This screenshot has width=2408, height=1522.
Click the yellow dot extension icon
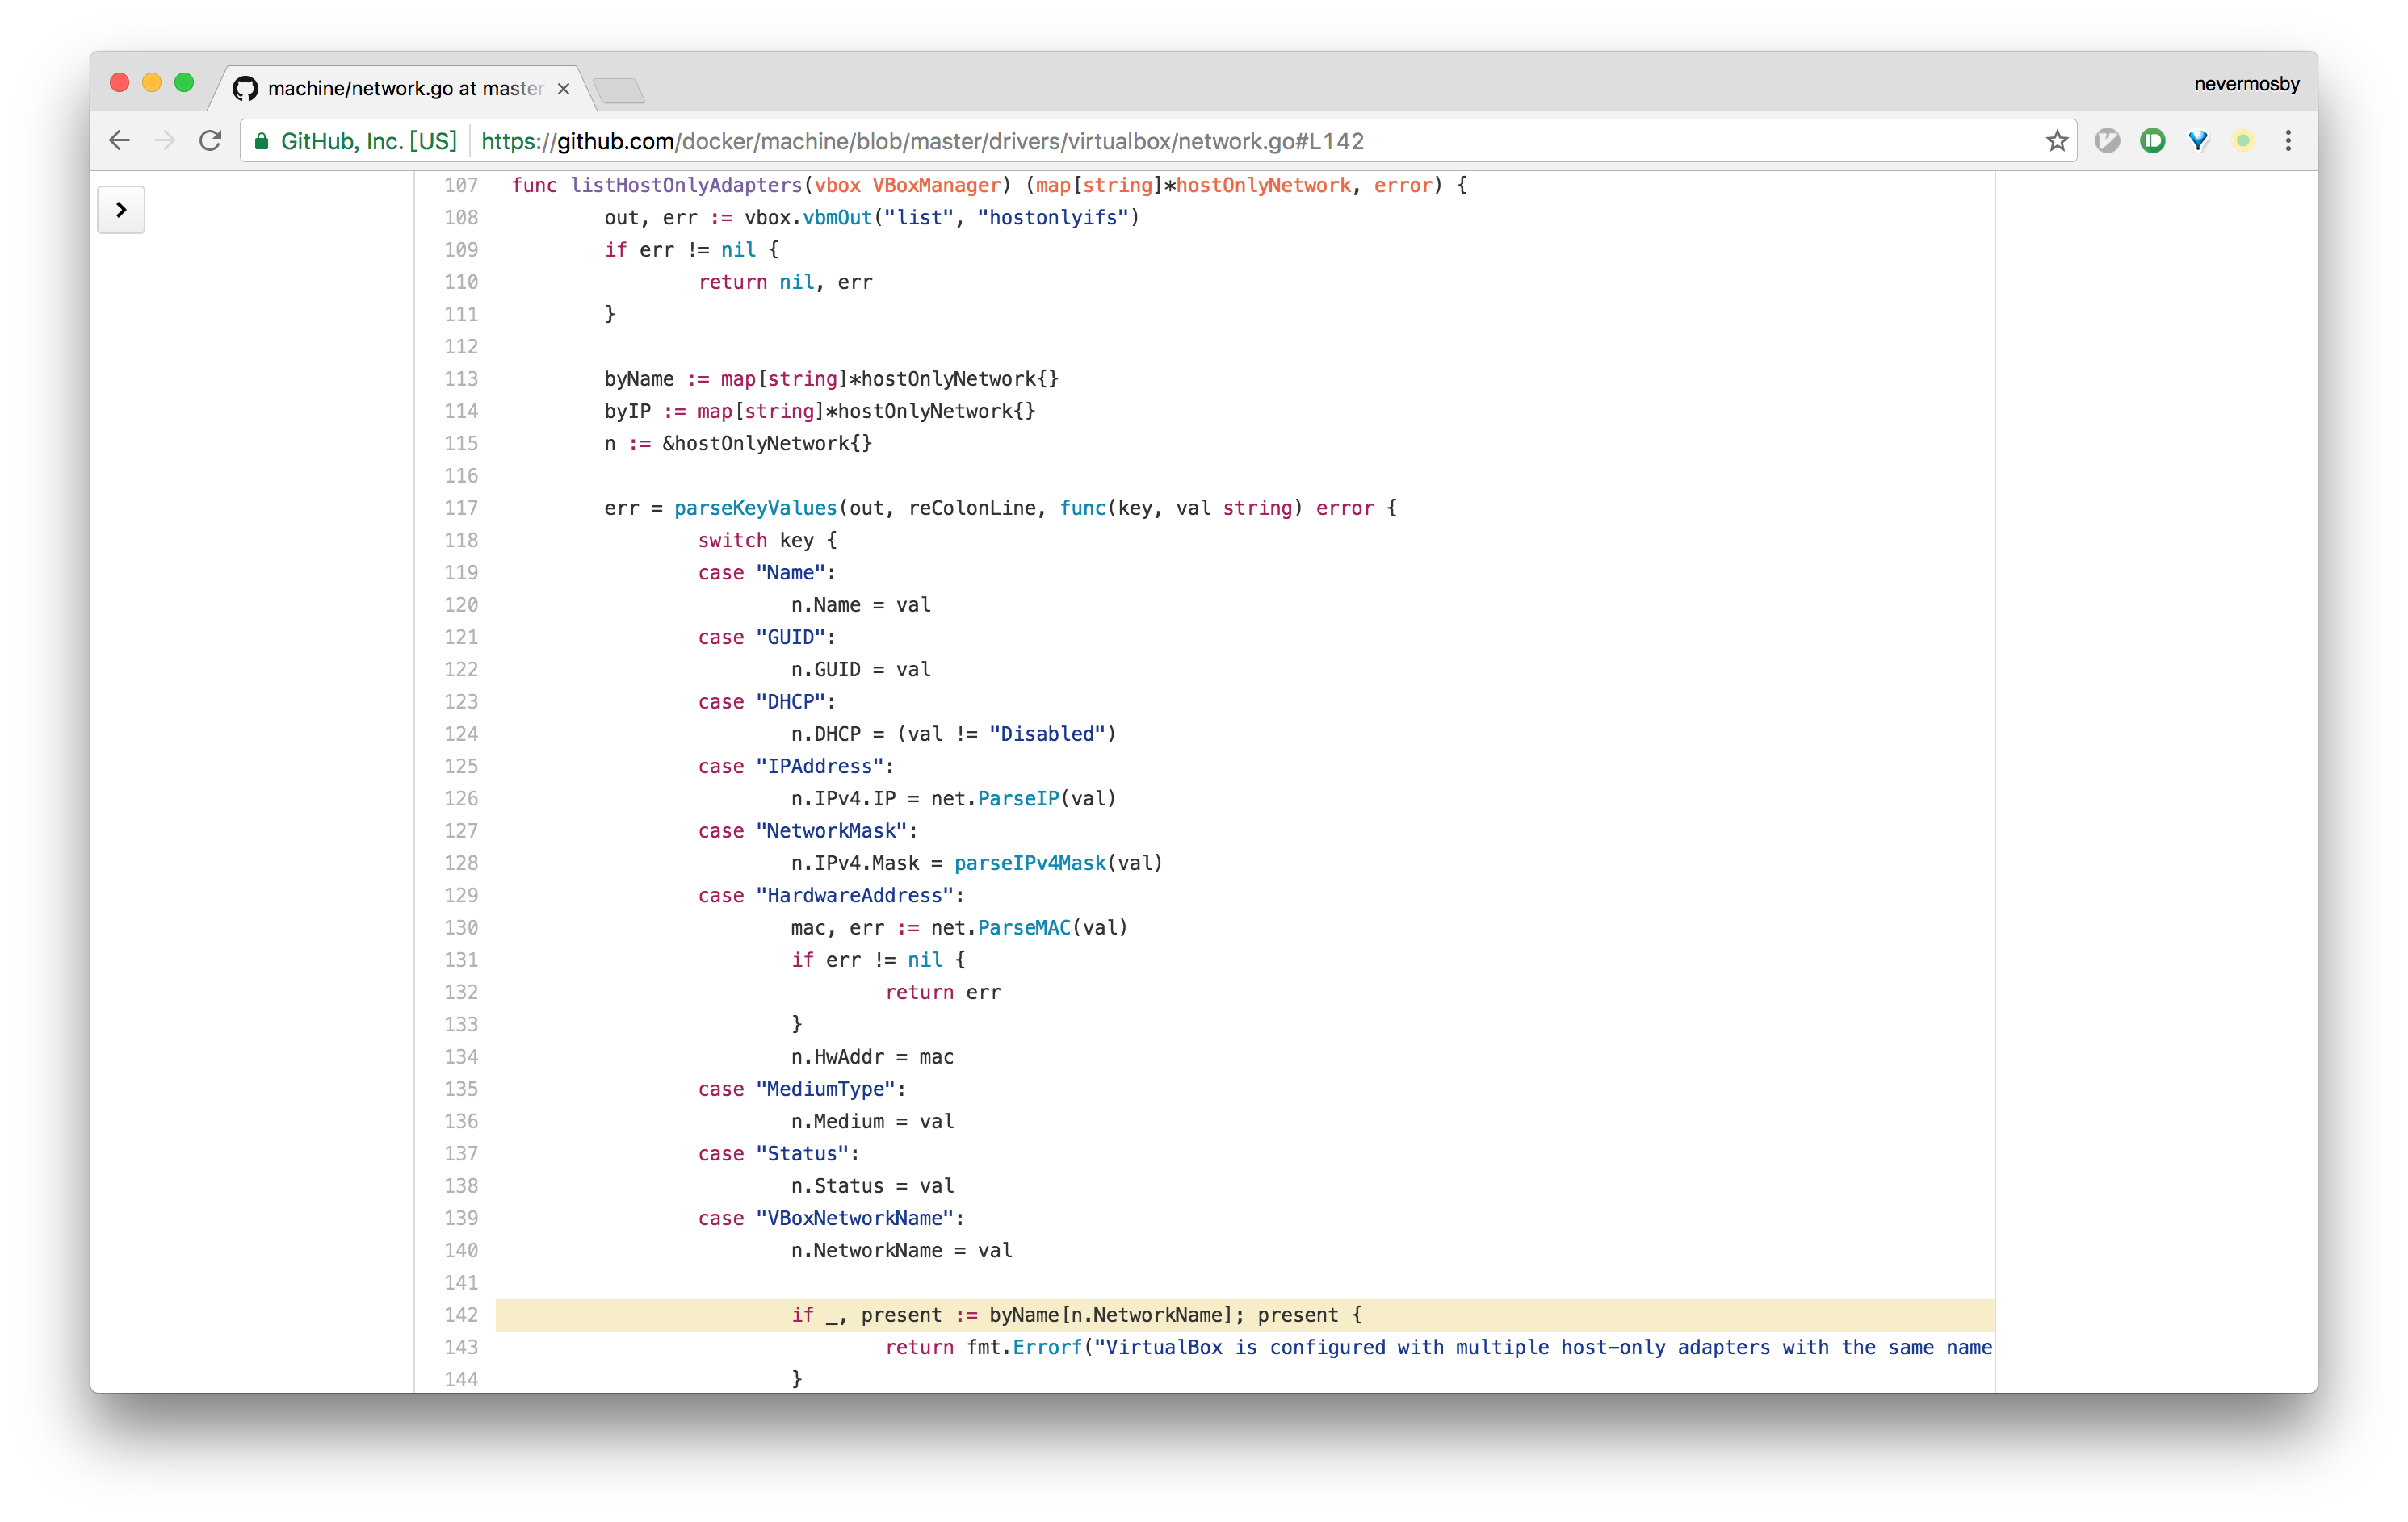click(x=2243, y=141)
